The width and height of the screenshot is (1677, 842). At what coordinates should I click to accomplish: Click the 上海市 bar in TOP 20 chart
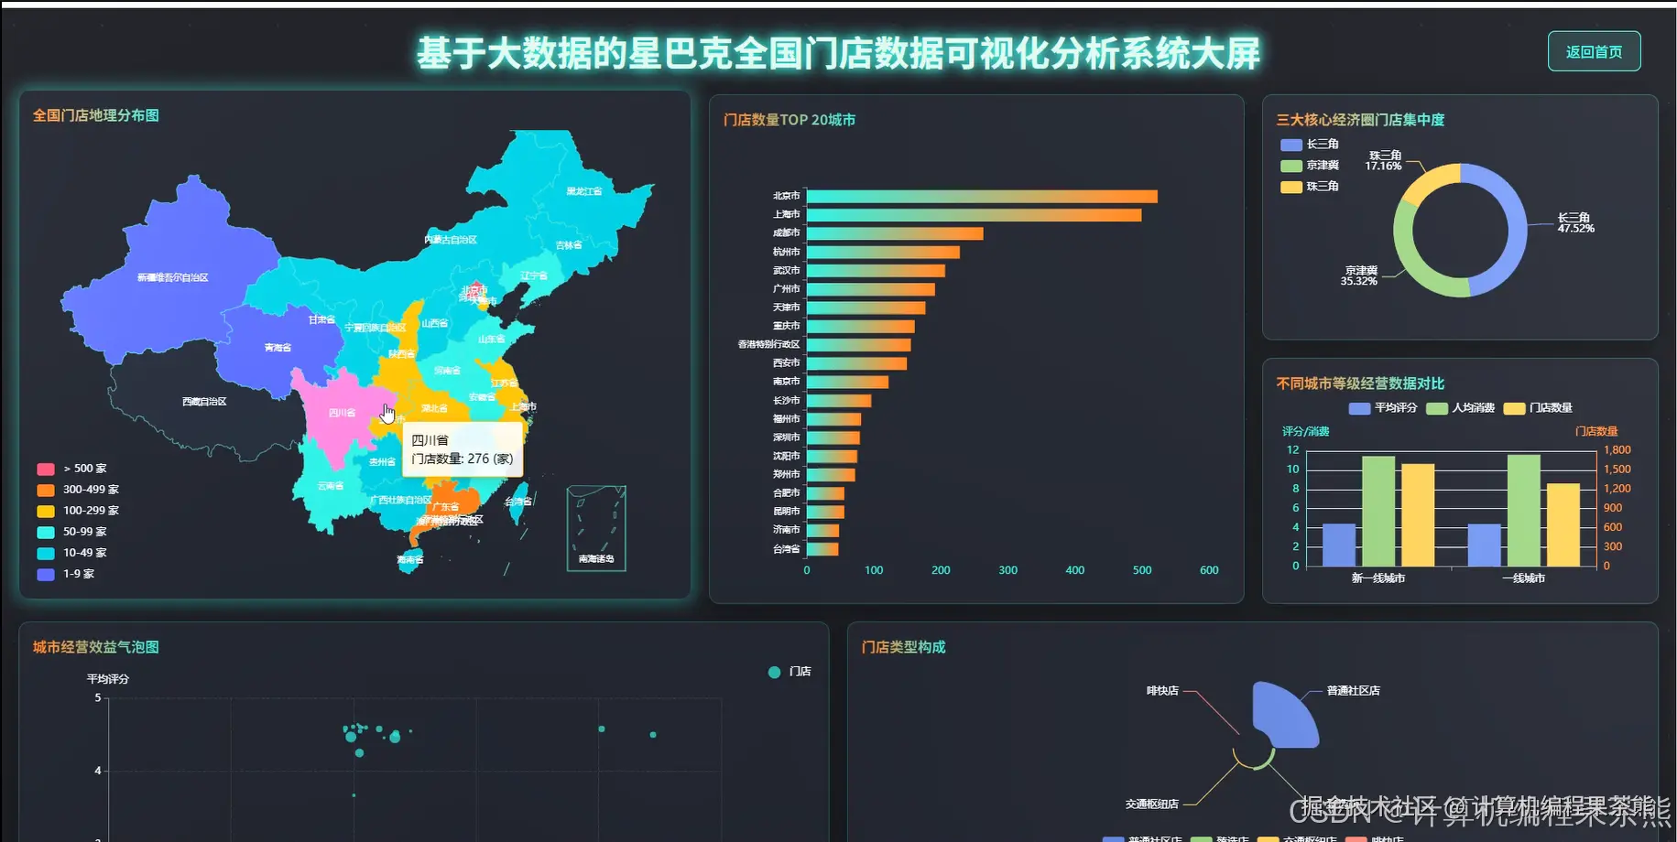pyautogui.click(x=974, y=215)
